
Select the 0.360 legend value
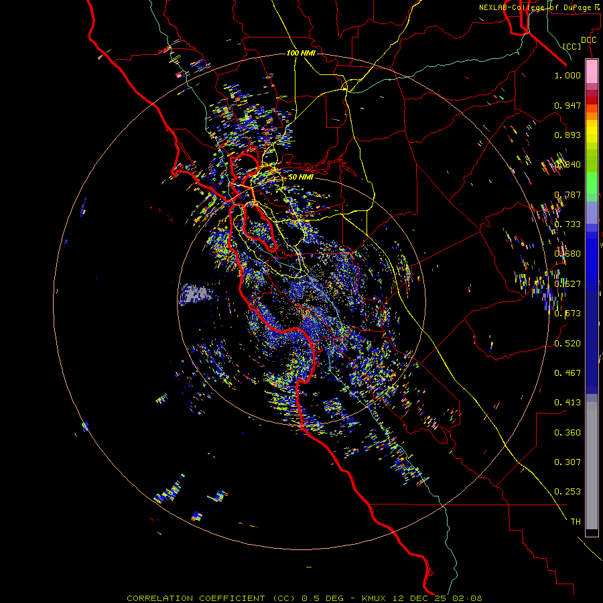(567, 433)
